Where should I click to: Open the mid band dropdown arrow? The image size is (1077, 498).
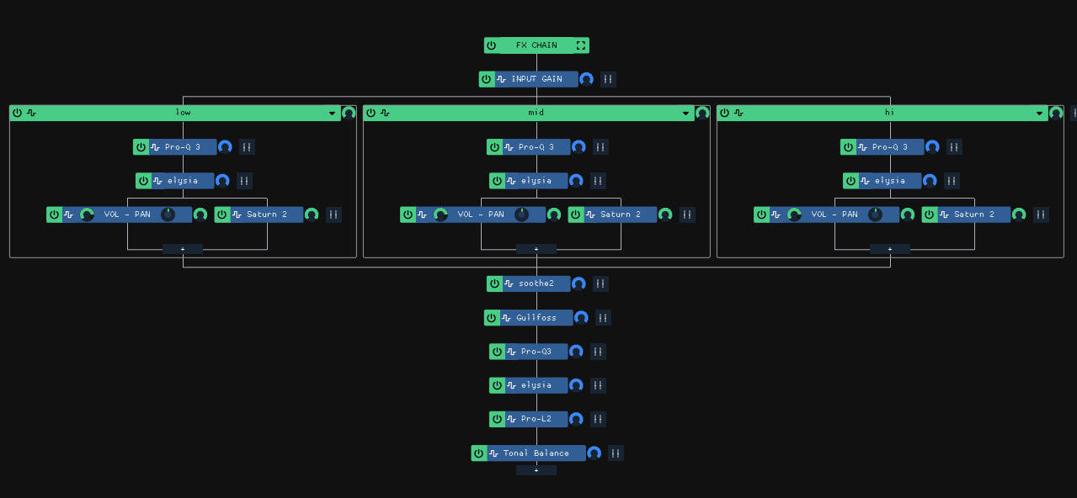pyautogui.click(x=685, y=113)
